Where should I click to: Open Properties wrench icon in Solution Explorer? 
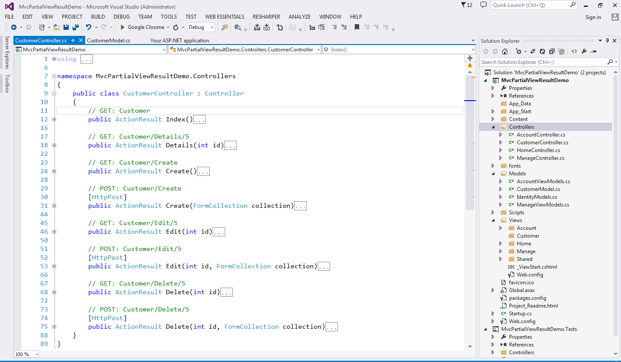[584, 51]
